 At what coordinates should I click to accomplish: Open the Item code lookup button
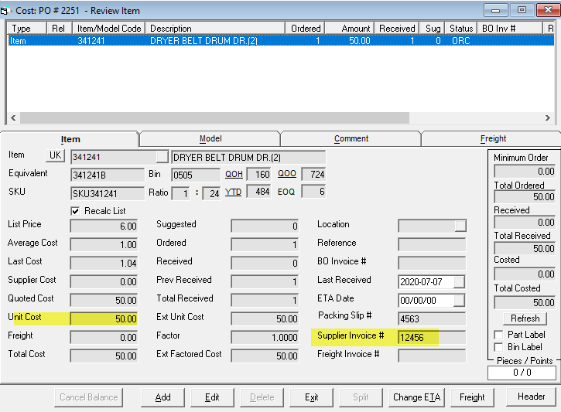point(162,157)
